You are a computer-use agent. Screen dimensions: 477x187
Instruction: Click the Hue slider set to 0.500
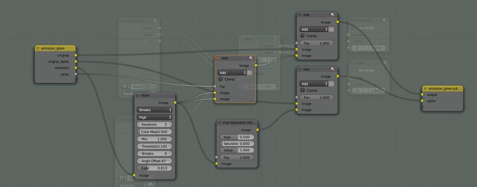(236, 136)
